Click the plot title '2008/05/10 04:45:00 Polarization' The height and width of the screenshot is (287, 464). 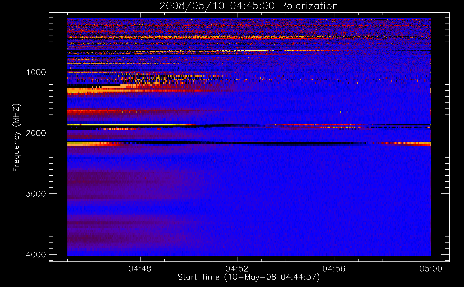[x=249, y=6]
